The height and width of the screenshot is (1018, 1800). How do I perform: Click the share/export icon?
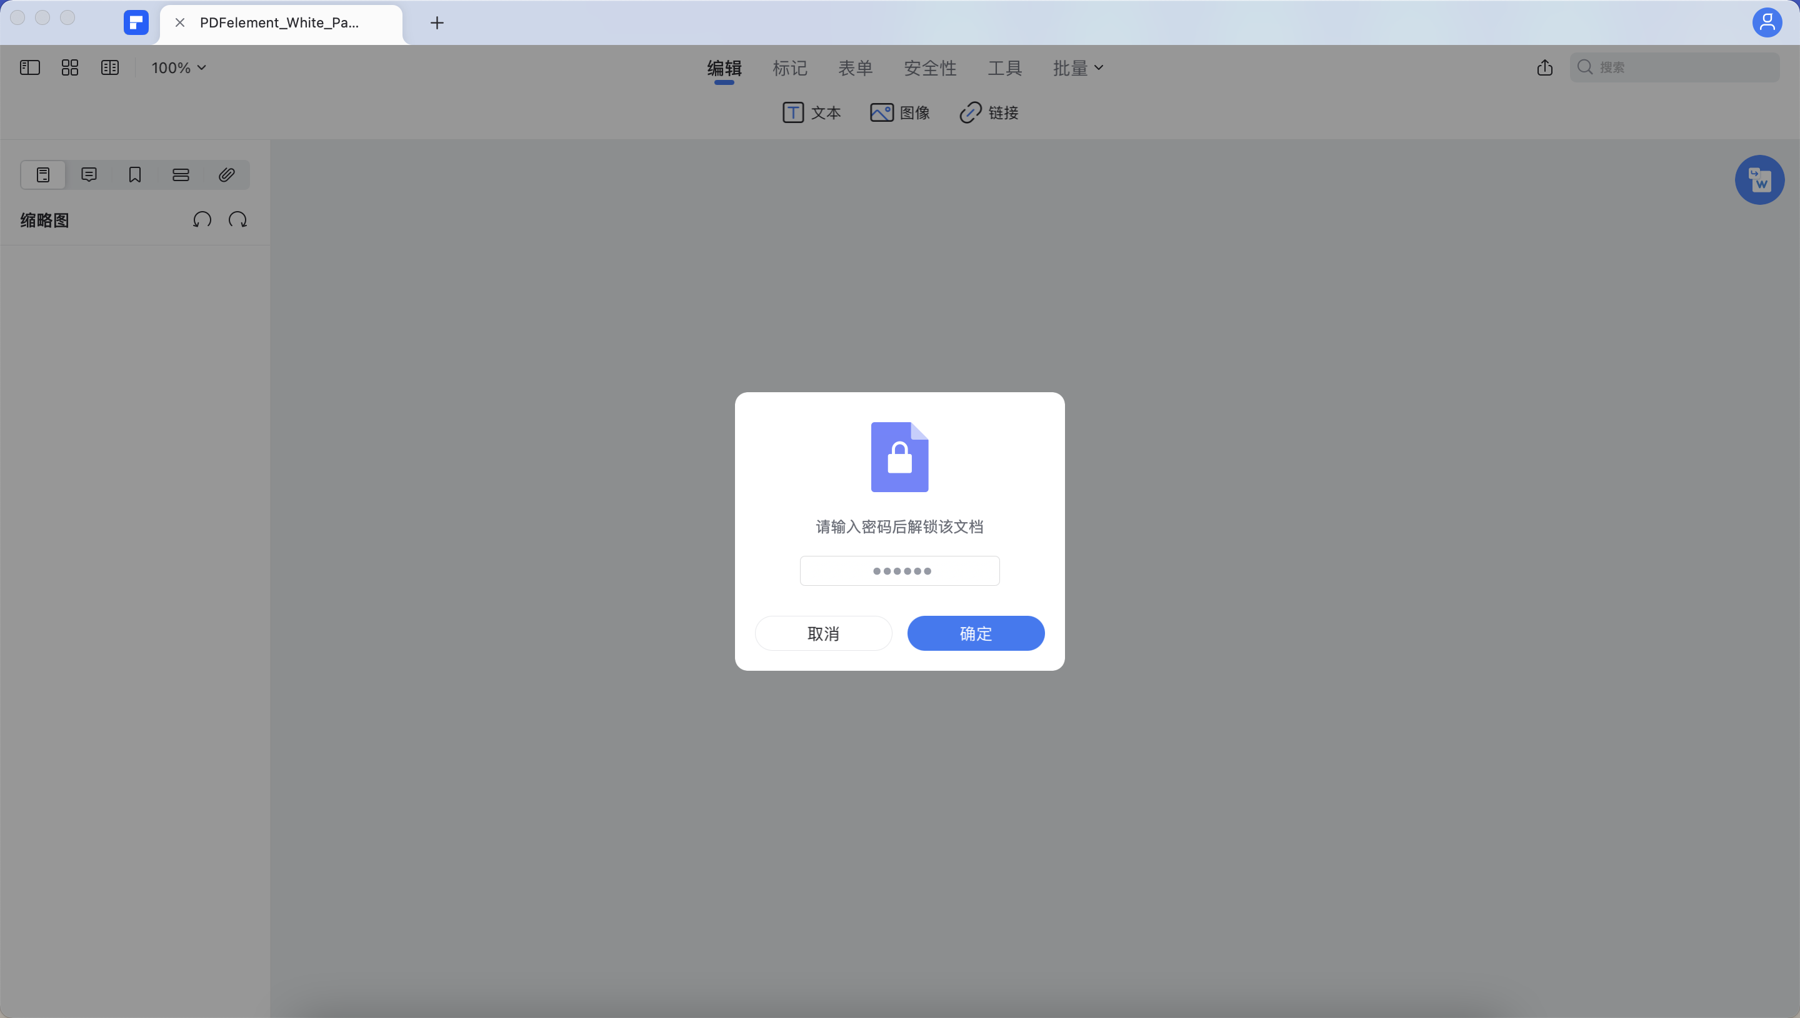1544,67
